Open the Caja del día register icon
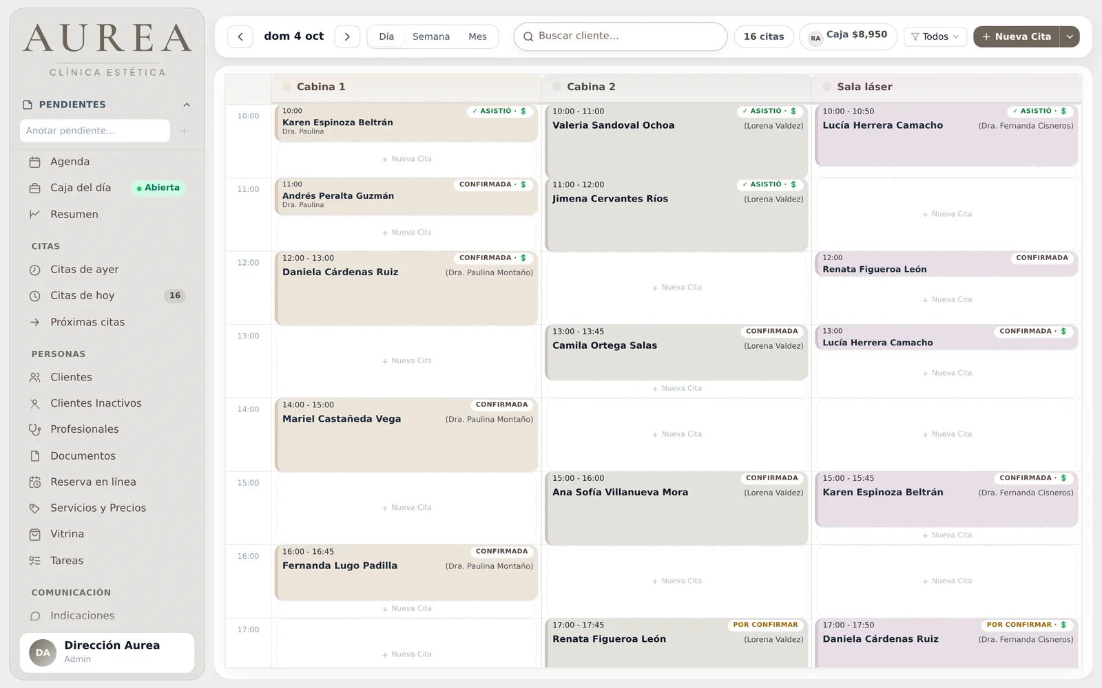 point(35,188)
